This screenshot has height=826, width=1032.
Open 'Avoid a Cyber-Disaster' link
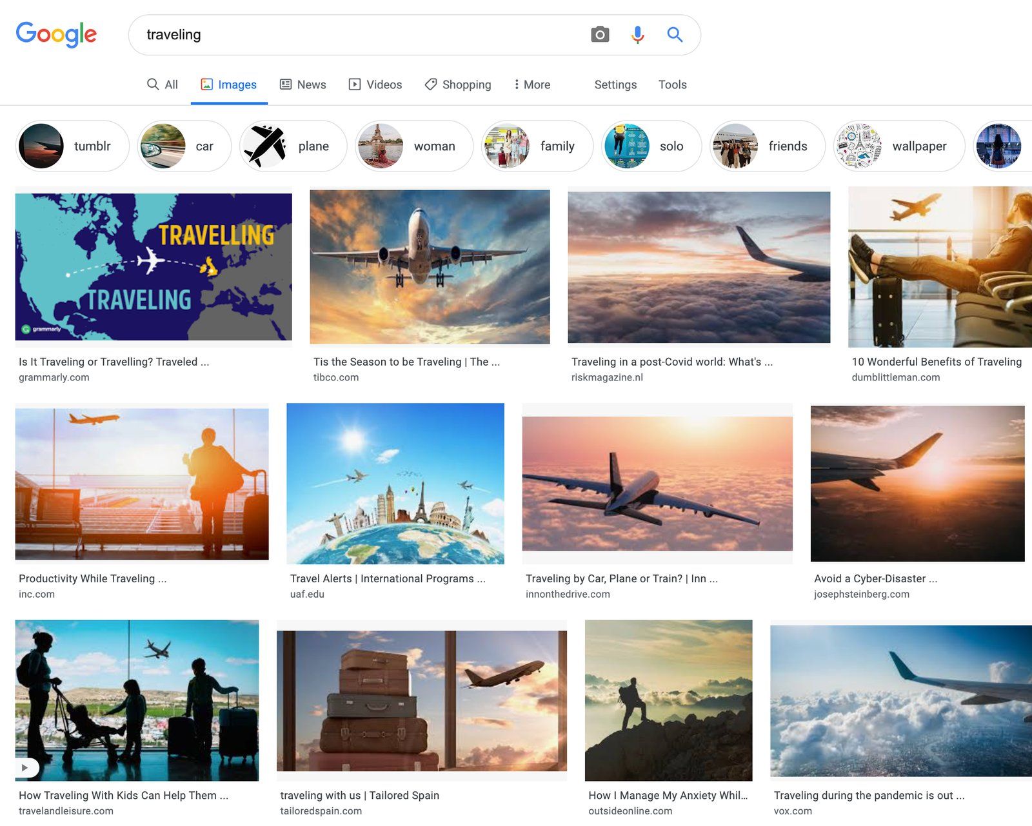tap(876, 578)
